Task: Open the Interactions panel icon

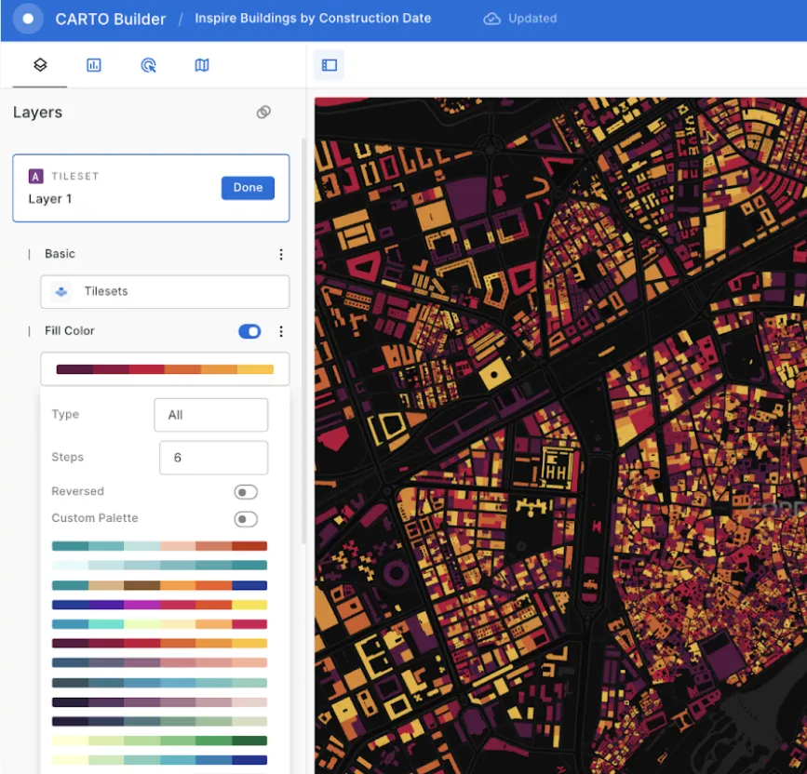Action: click(148, 64)
